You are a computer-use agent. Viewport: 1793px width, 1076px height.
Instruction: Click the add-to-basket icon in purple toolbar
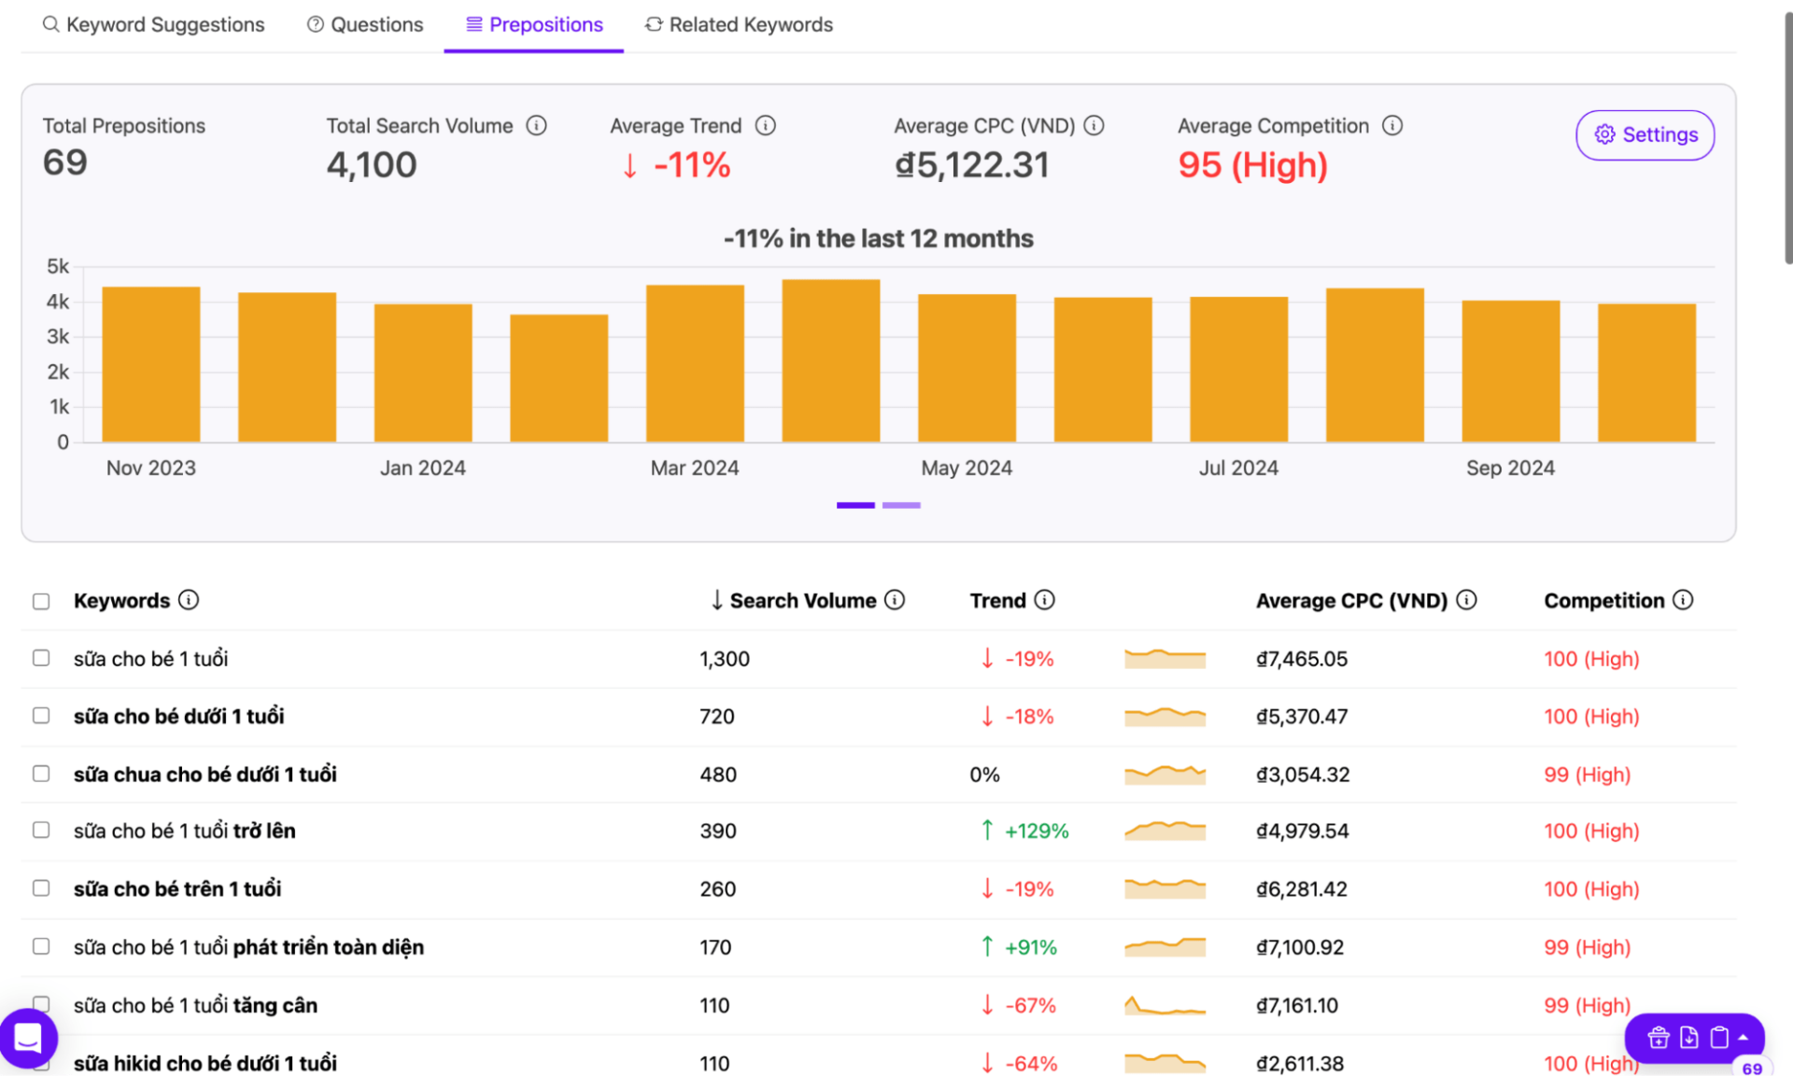coord(1658,1037)
